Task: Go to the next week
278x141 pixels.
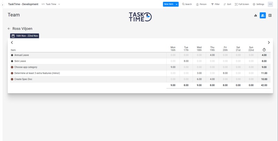Action: 269,42
